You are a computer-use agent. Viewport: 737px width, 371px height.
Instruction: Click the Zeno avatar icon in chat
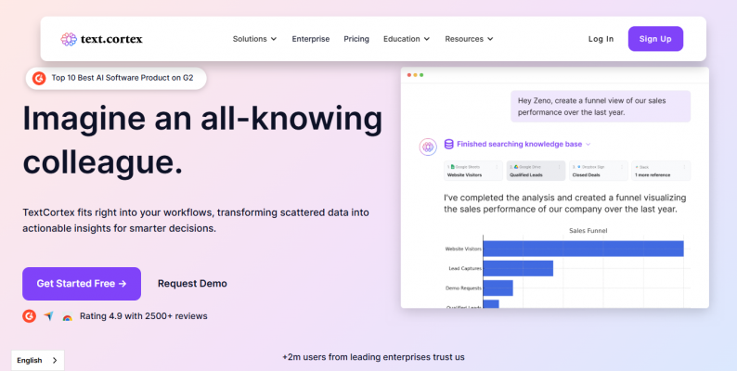click(x=427, y=146)
